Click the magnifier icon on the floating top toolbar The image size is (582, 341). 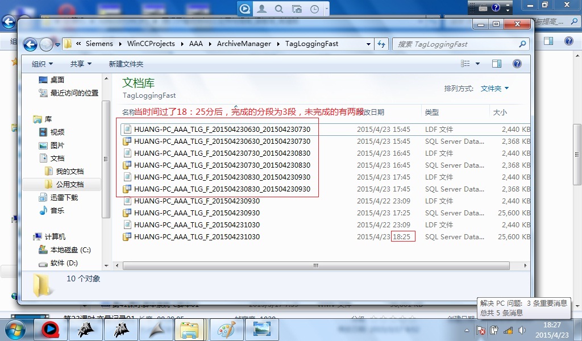point(279,9)
